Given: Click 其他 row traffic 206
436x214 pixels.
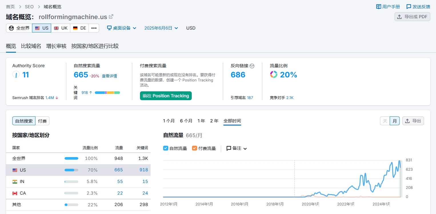Looking at the screenshot, I should 119,205.
